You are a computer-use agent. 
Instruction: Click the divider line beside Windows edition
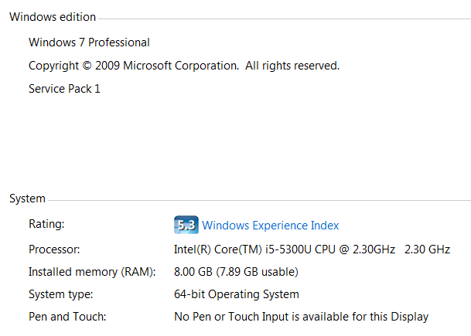(x=285, y=19)
